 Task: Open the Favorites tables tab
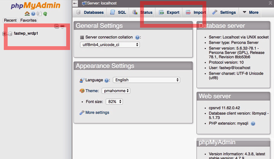point(28,20)
